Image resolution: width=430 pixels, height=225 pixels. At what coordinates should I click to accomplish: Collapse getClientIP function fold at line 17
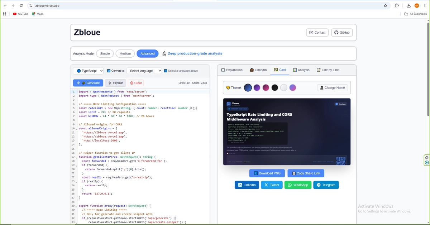(77, 157)
